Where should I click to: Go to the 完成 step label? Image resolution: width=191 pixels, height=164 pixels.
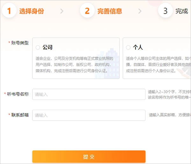point(182,11)
